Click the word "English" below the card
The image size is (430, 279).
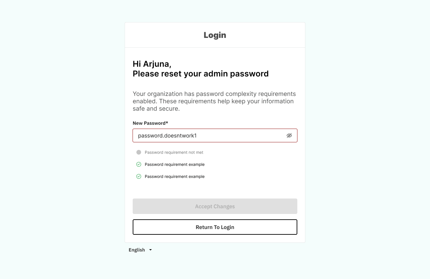click(137, 250)
